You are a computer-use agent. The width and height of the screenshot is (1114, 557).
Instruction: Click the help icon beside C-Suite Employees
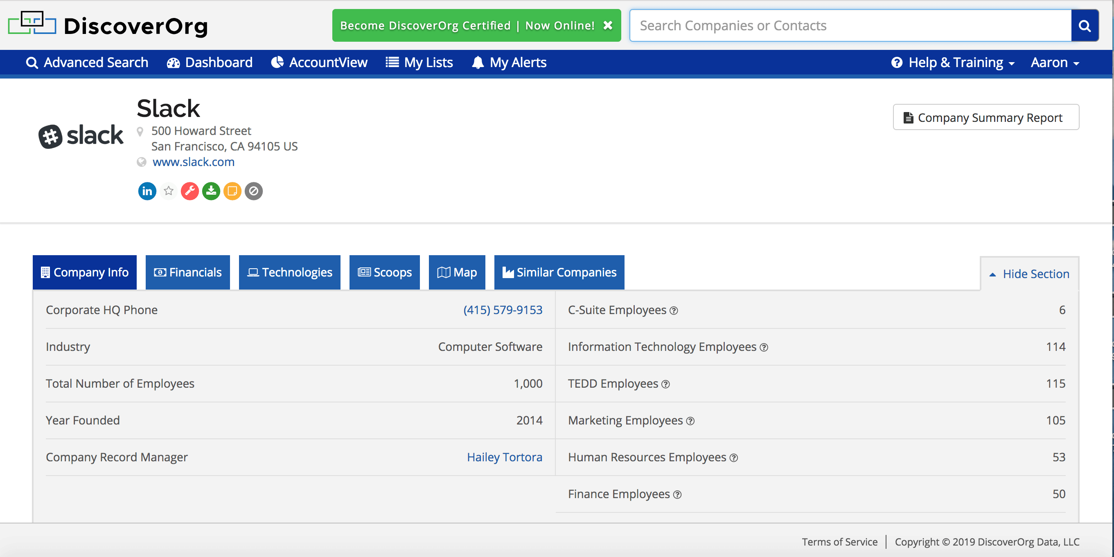[674, 311]
